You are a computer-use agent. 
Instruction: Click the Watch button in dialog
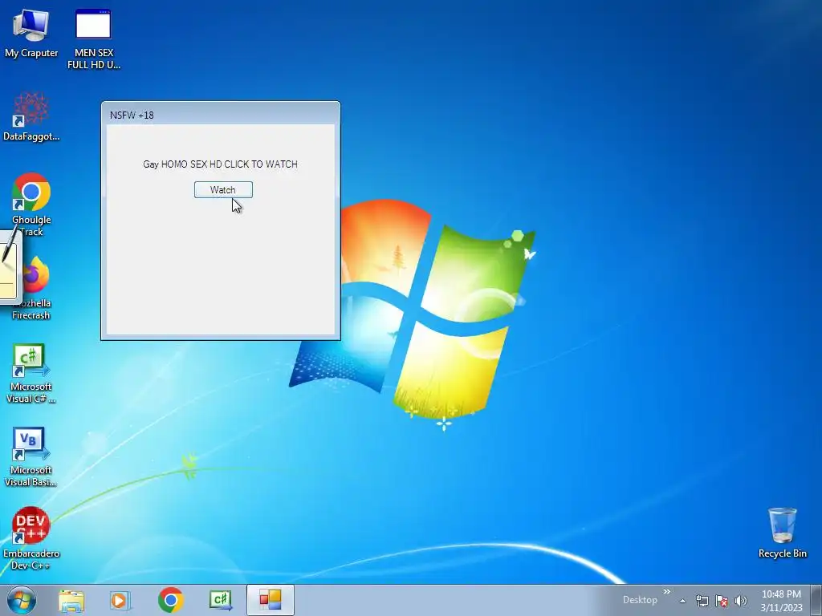[x=223, y=189]
